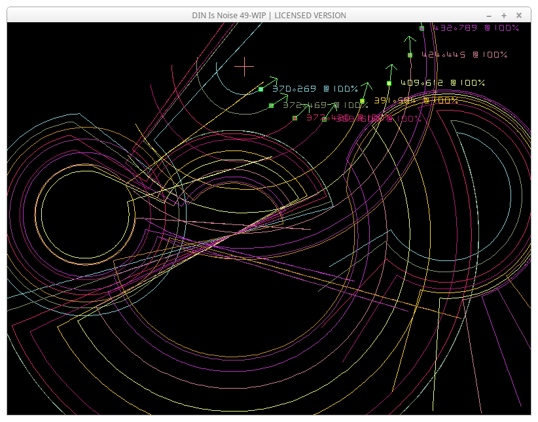Close the DIN Is Noise window
Image resolution: width=538 pixels, height=422 pixels.
coord(519,16)
